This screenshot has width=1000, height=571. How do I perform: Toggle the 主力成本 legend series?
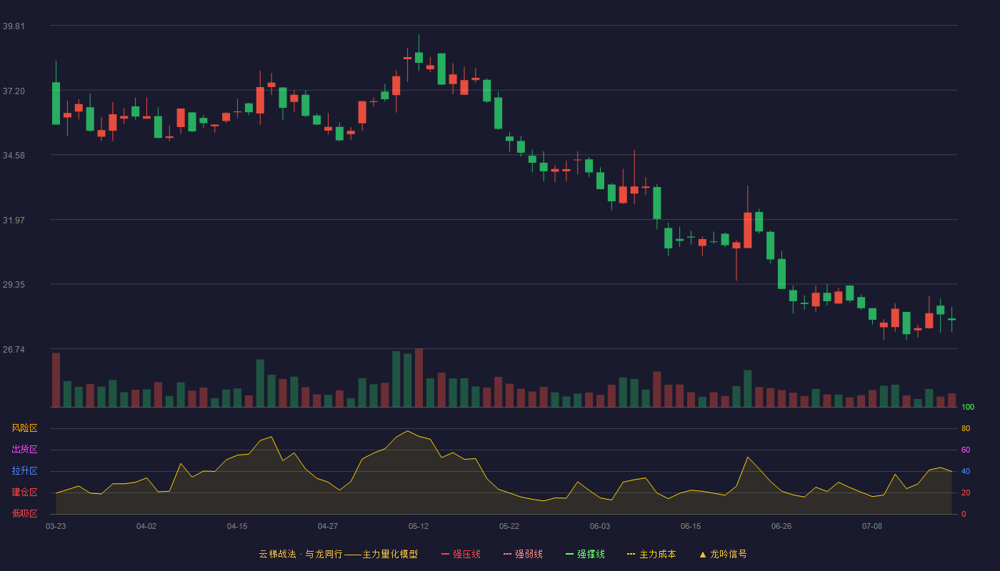click(651, 554)
